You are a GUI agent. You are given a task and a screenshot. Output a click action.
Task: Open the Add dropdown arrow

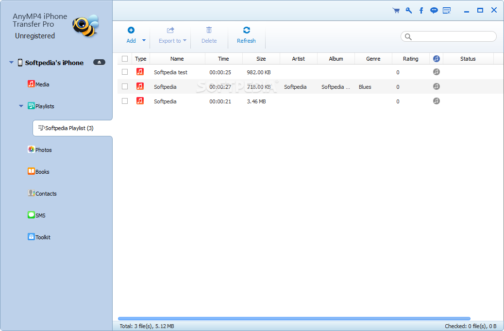[144, 40]
